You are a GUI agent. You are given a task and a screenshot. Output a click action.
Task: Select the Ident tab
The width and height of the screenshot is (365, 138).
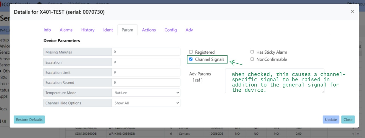coord(108,30)
